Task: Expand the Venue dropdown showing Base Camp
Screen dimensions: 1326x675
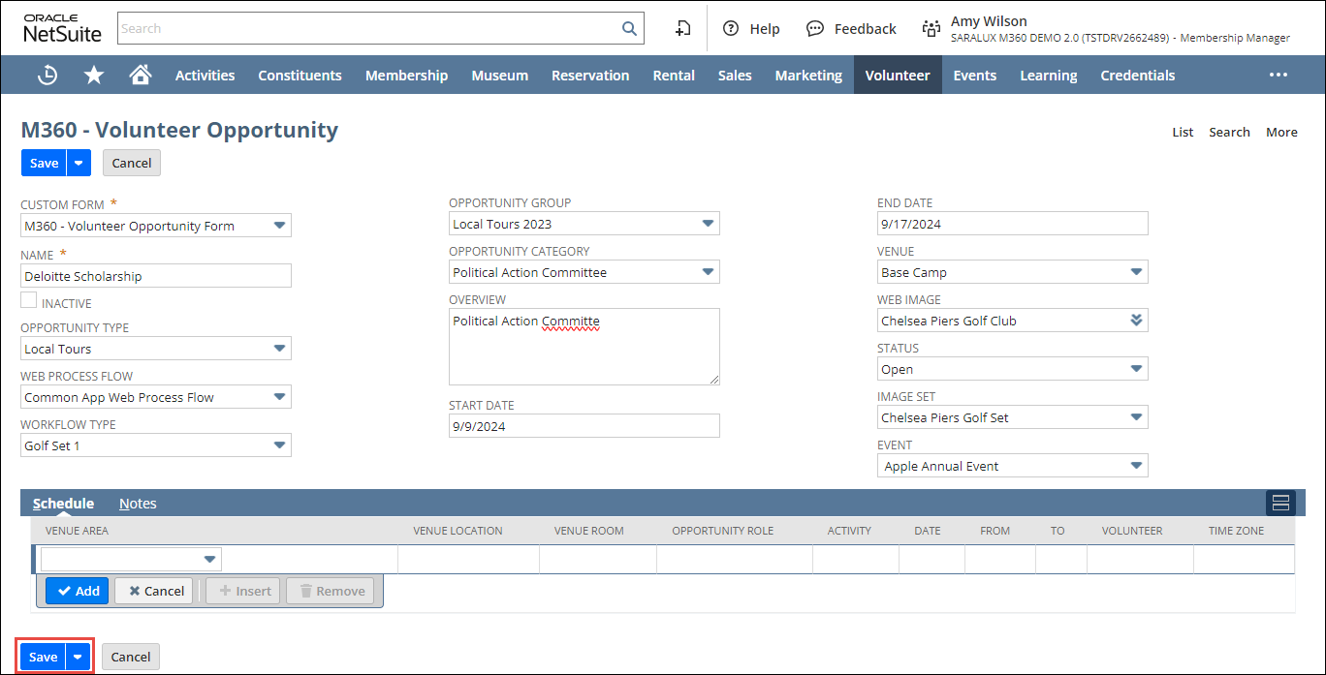Action: point(1136,272)
